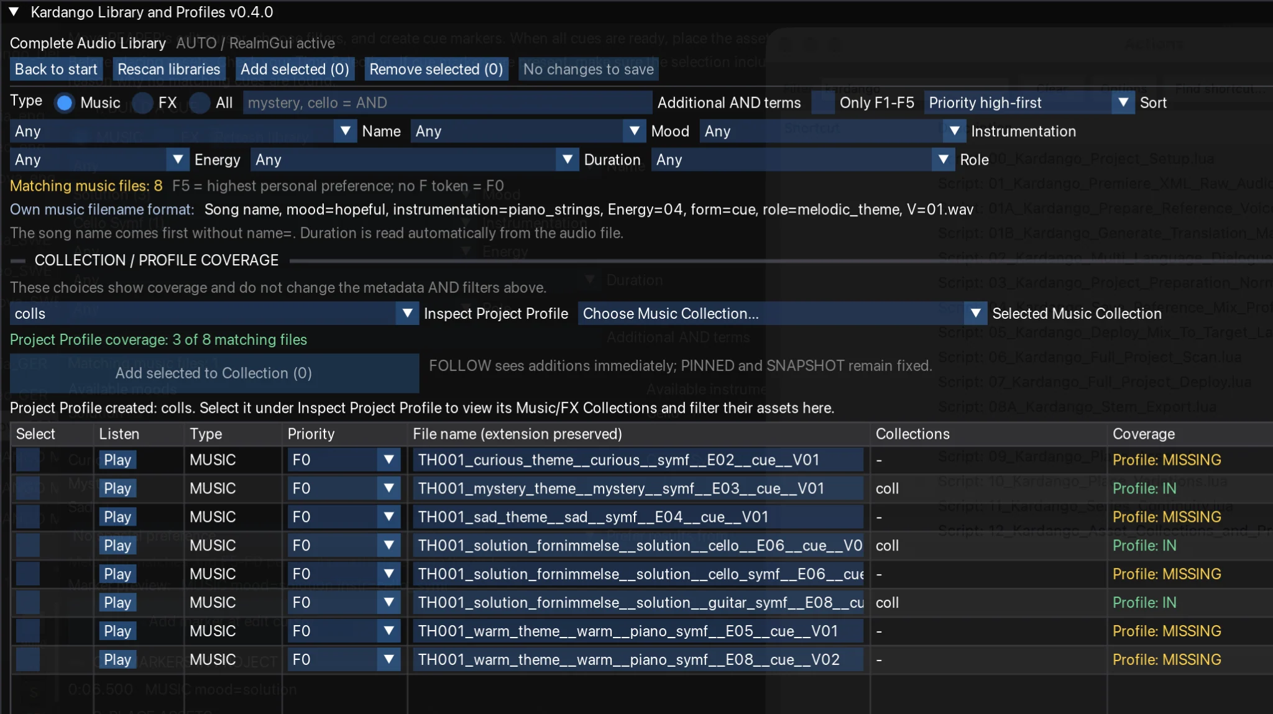The image size is (1273, 714).
Task: Select the Music type radio button
Action: pos(64,103)
